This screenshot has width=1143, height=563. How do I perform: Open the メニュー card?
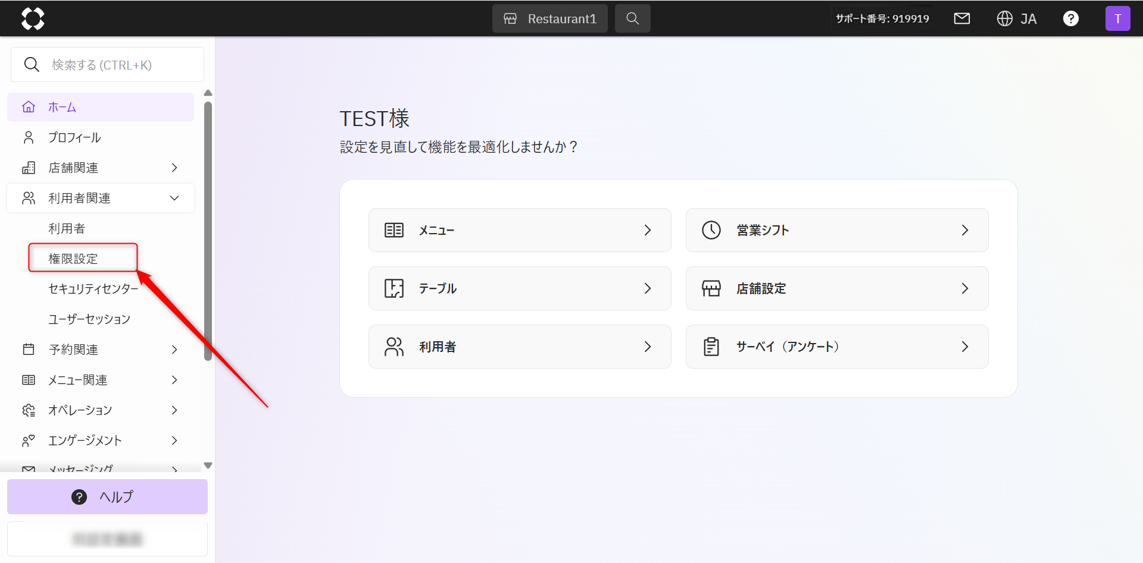520,230
